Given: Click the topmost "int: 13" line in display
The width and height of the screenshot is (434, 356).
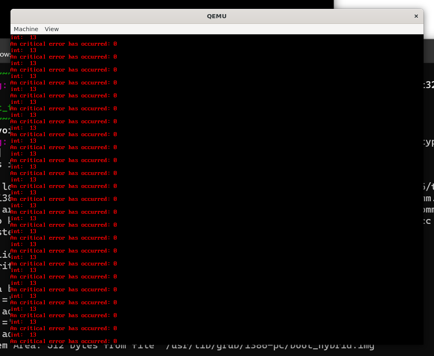Looking at the screenshot, I should 23,38.
